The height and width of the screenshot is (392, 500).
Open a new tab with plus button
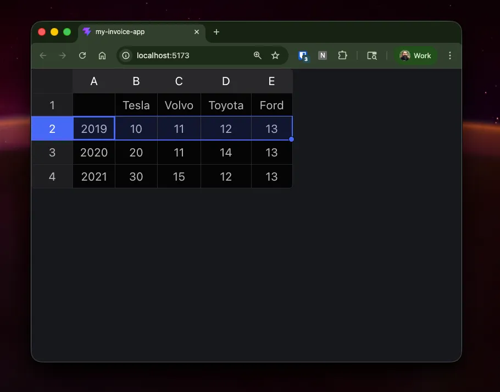point(216,32)
